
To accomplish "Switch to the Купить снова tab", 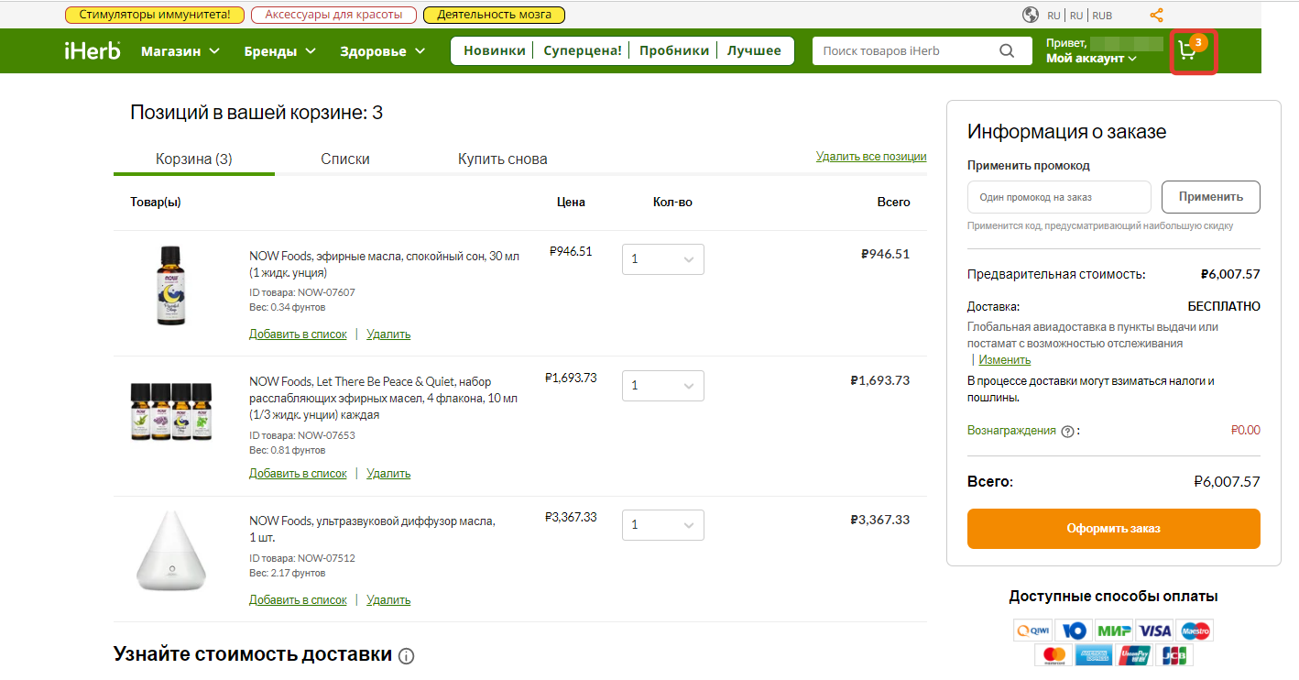I will [503, 159].
